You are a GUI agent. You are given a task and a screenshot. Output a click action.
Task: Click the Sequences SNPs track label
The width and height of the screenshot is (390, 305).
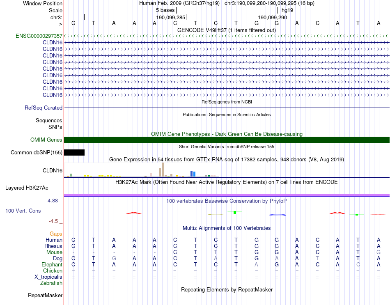[49, 124]
